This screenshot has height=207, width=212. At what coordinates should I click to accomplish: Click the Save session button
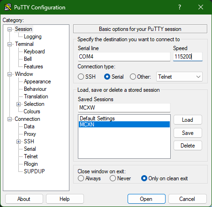(x=188, y=133)
